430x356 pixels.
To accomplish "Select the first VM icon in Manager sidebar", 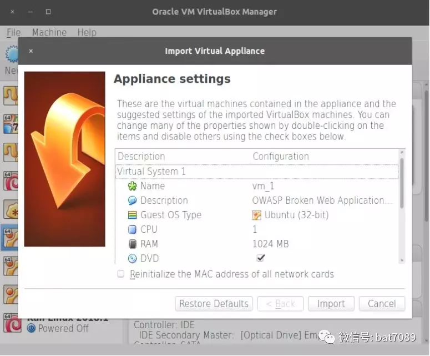I will click(x=11, y=96).
